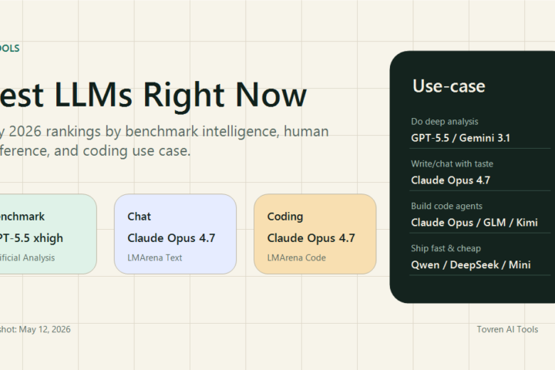The width and height of the screenshot is (555, 370).
Task: Click the 'Coding' card title
Action: click(285, 217)
